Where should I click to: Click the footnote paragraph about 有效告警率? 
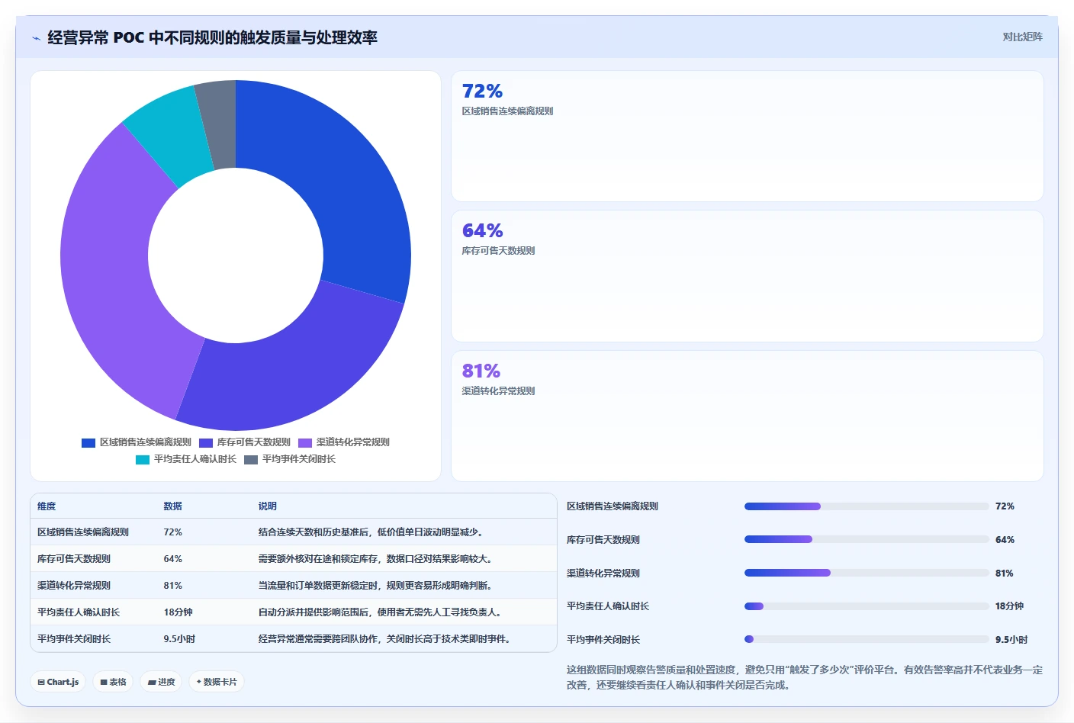[805, 677]
